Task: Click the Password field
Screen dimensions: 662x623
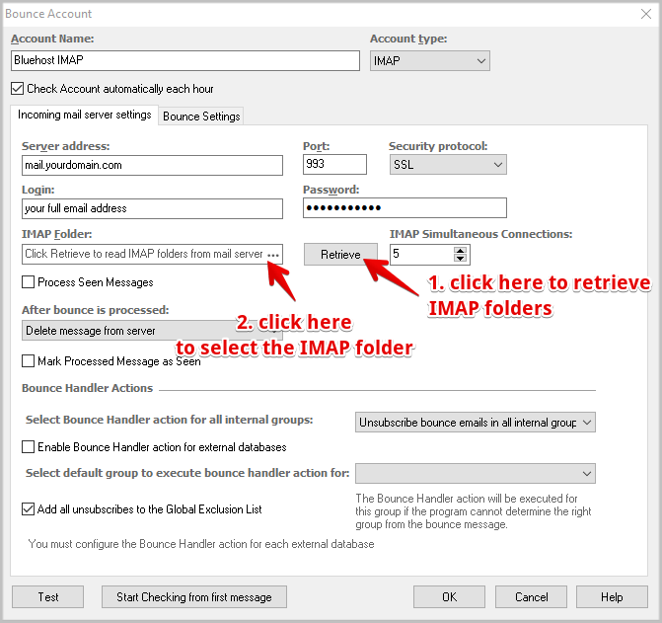Action: (x=405, y=207)
